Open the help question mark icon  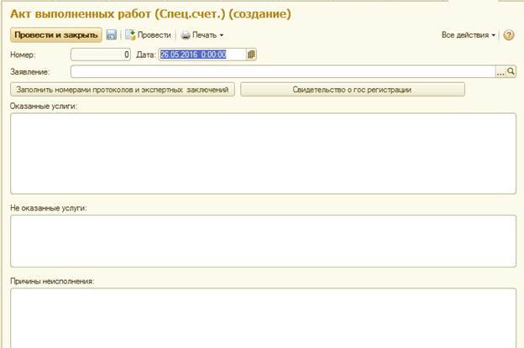509,35
